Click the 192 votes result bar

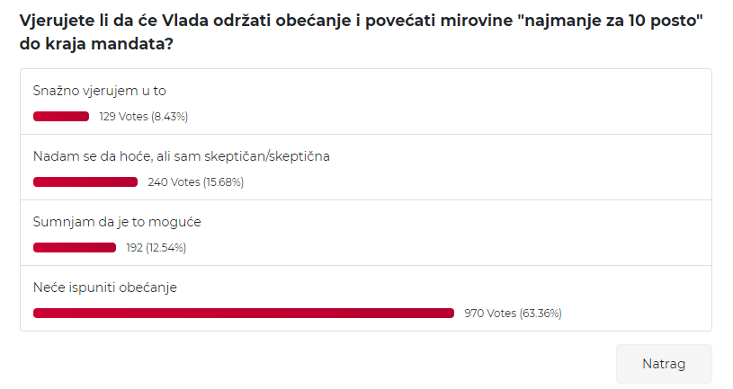[x=75, y=247]
